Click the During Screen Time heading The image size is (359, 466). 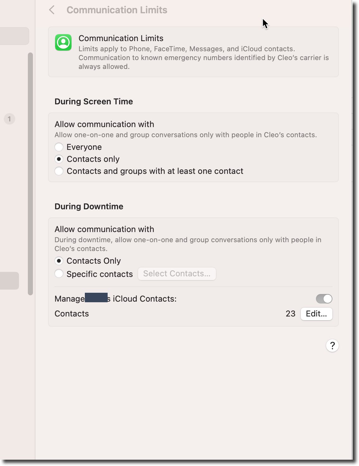94,101
